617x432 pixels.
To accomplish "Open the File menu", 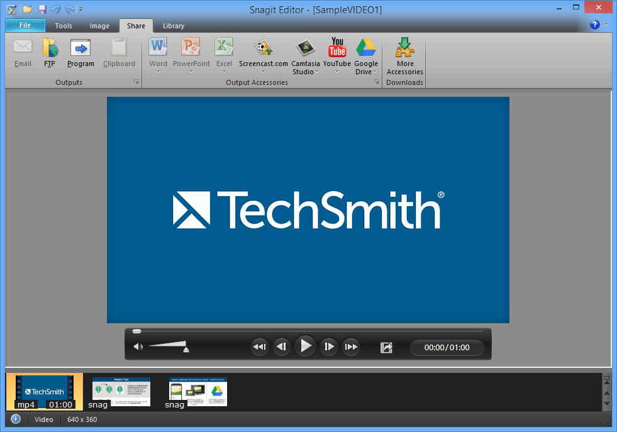I will coord(25,26).
